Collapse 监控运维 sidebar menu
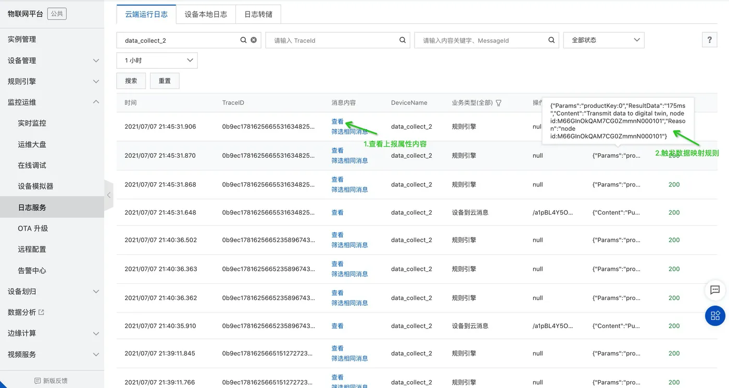 pos(52,102)
